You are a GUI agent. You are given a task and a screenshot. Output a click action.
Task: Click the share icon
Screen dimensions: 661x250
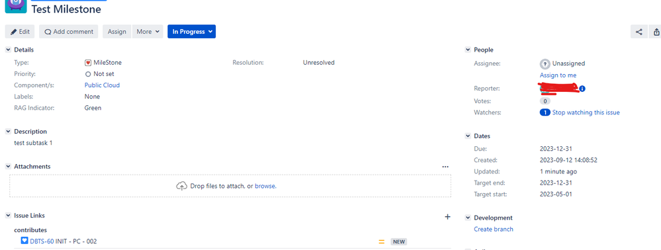tap(639, 32)
